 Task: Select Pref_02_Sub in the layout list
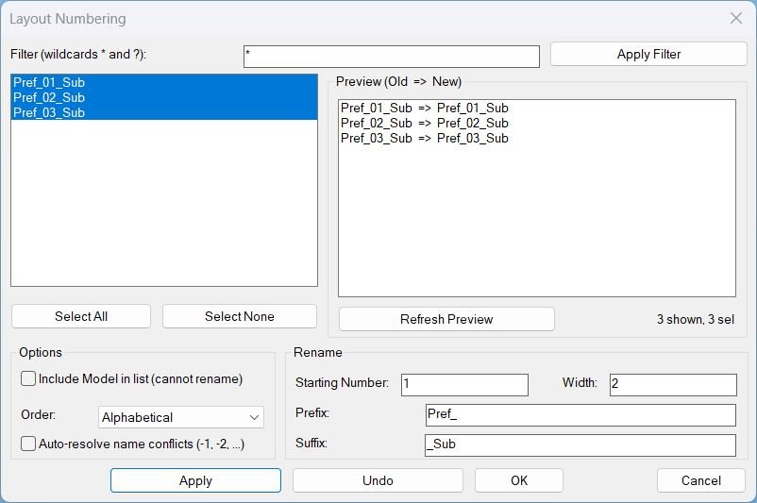pos(49,98)
